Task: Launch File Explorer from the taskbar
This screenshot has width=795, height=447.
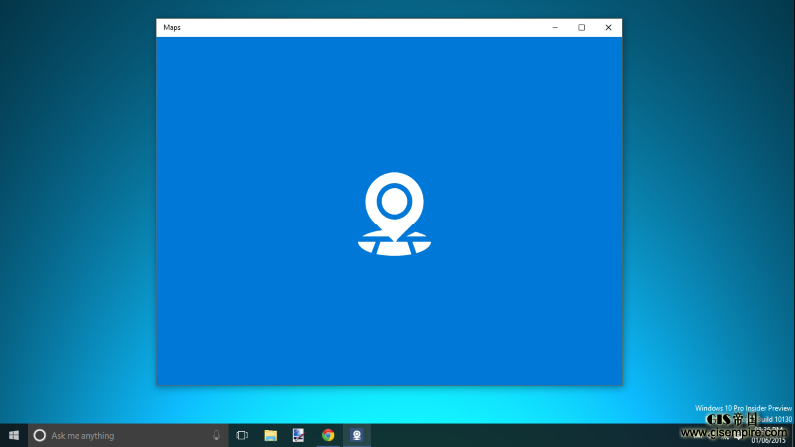Action: tap(270, 435)
